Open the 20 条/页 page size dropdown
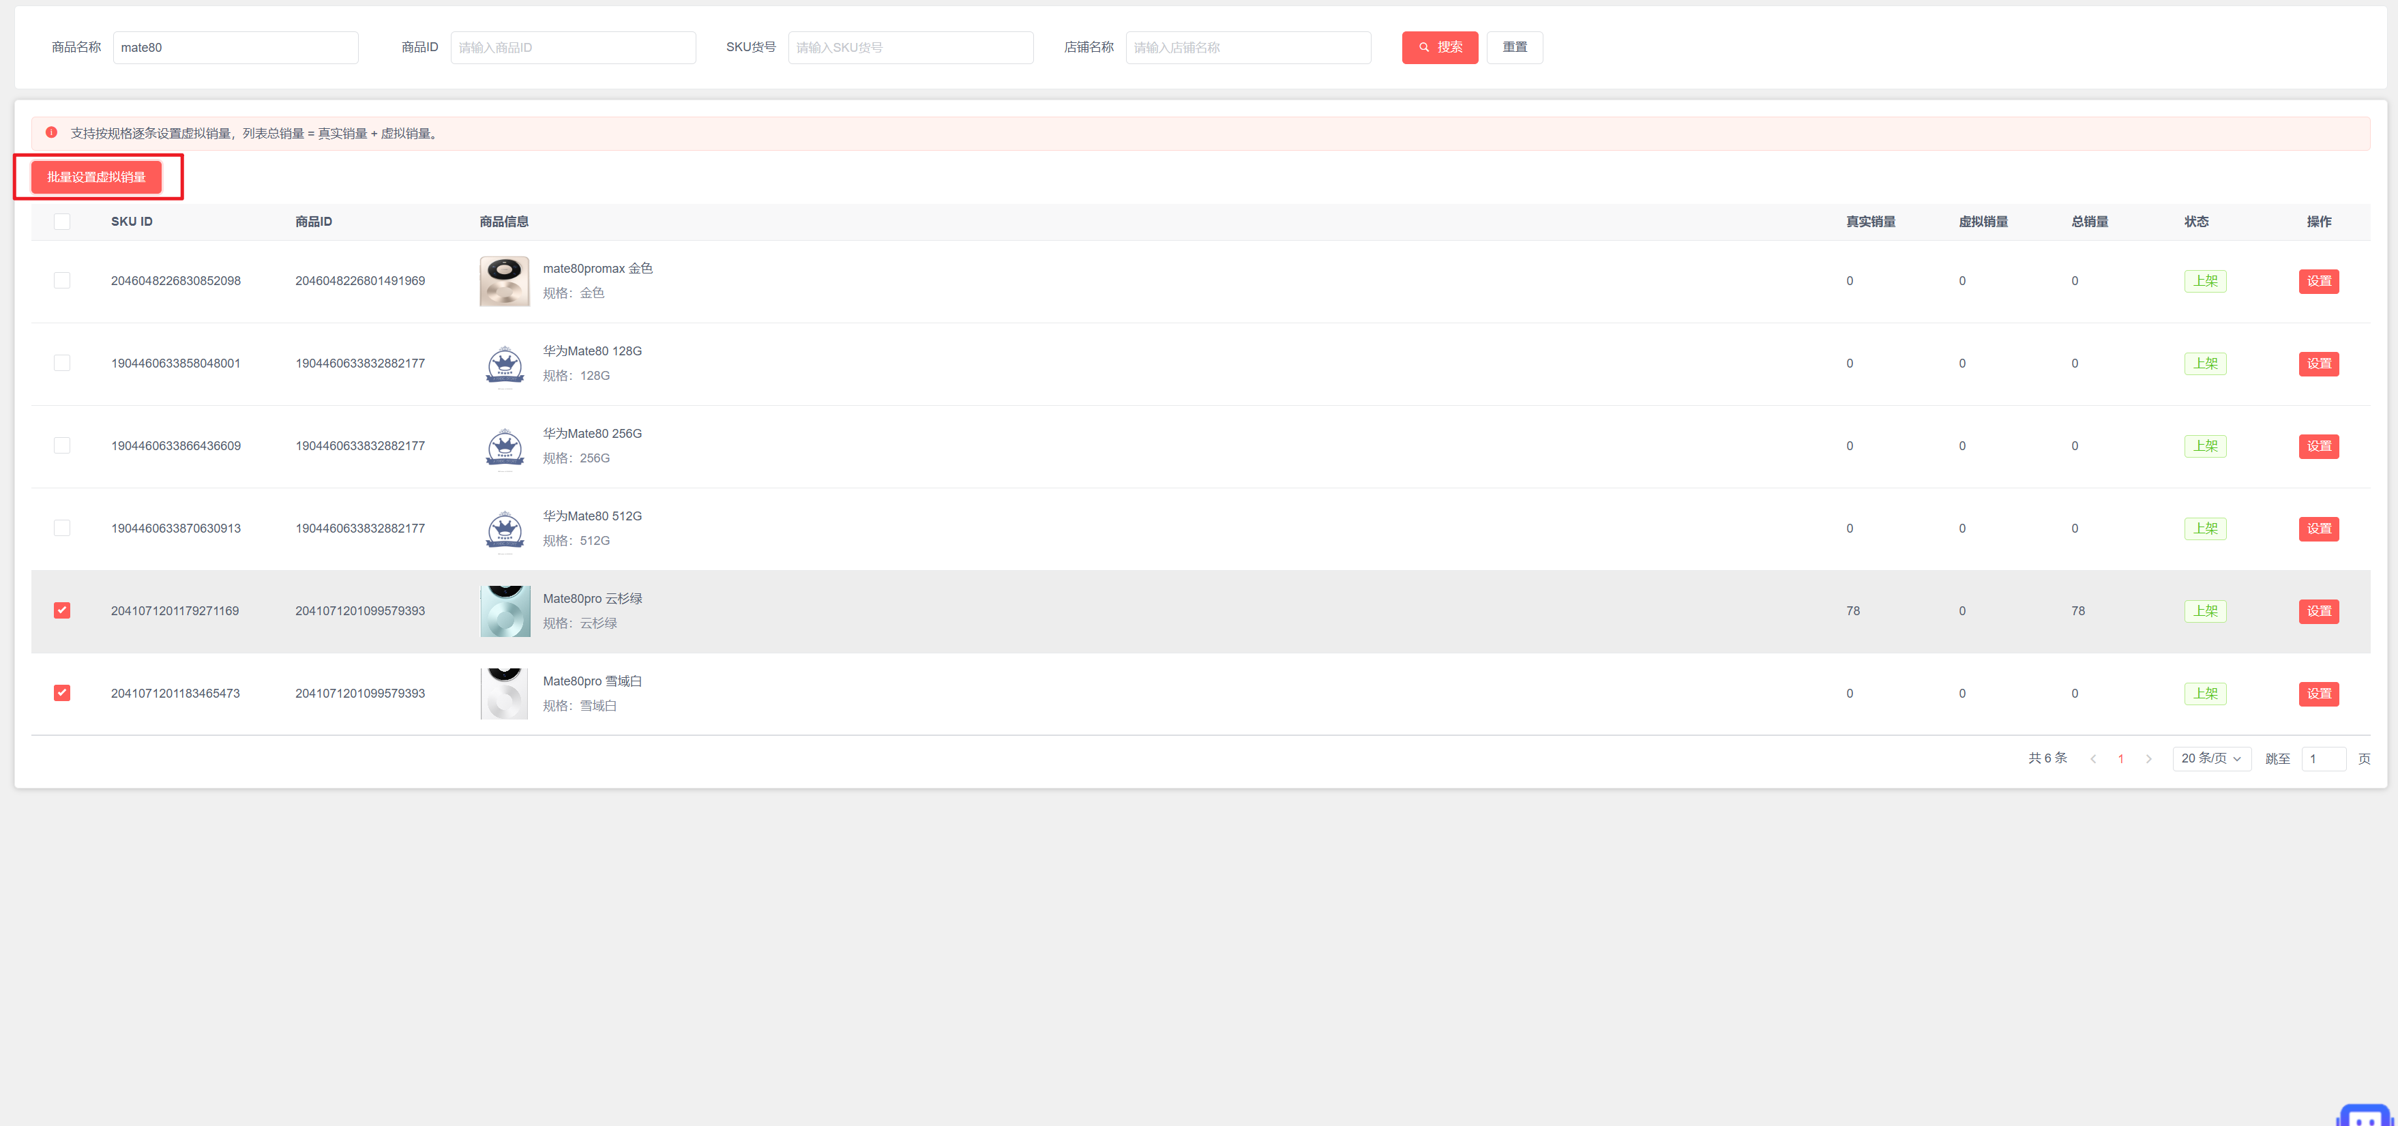Screen dimensions: 2398x1126 (x=2212, y=758)
